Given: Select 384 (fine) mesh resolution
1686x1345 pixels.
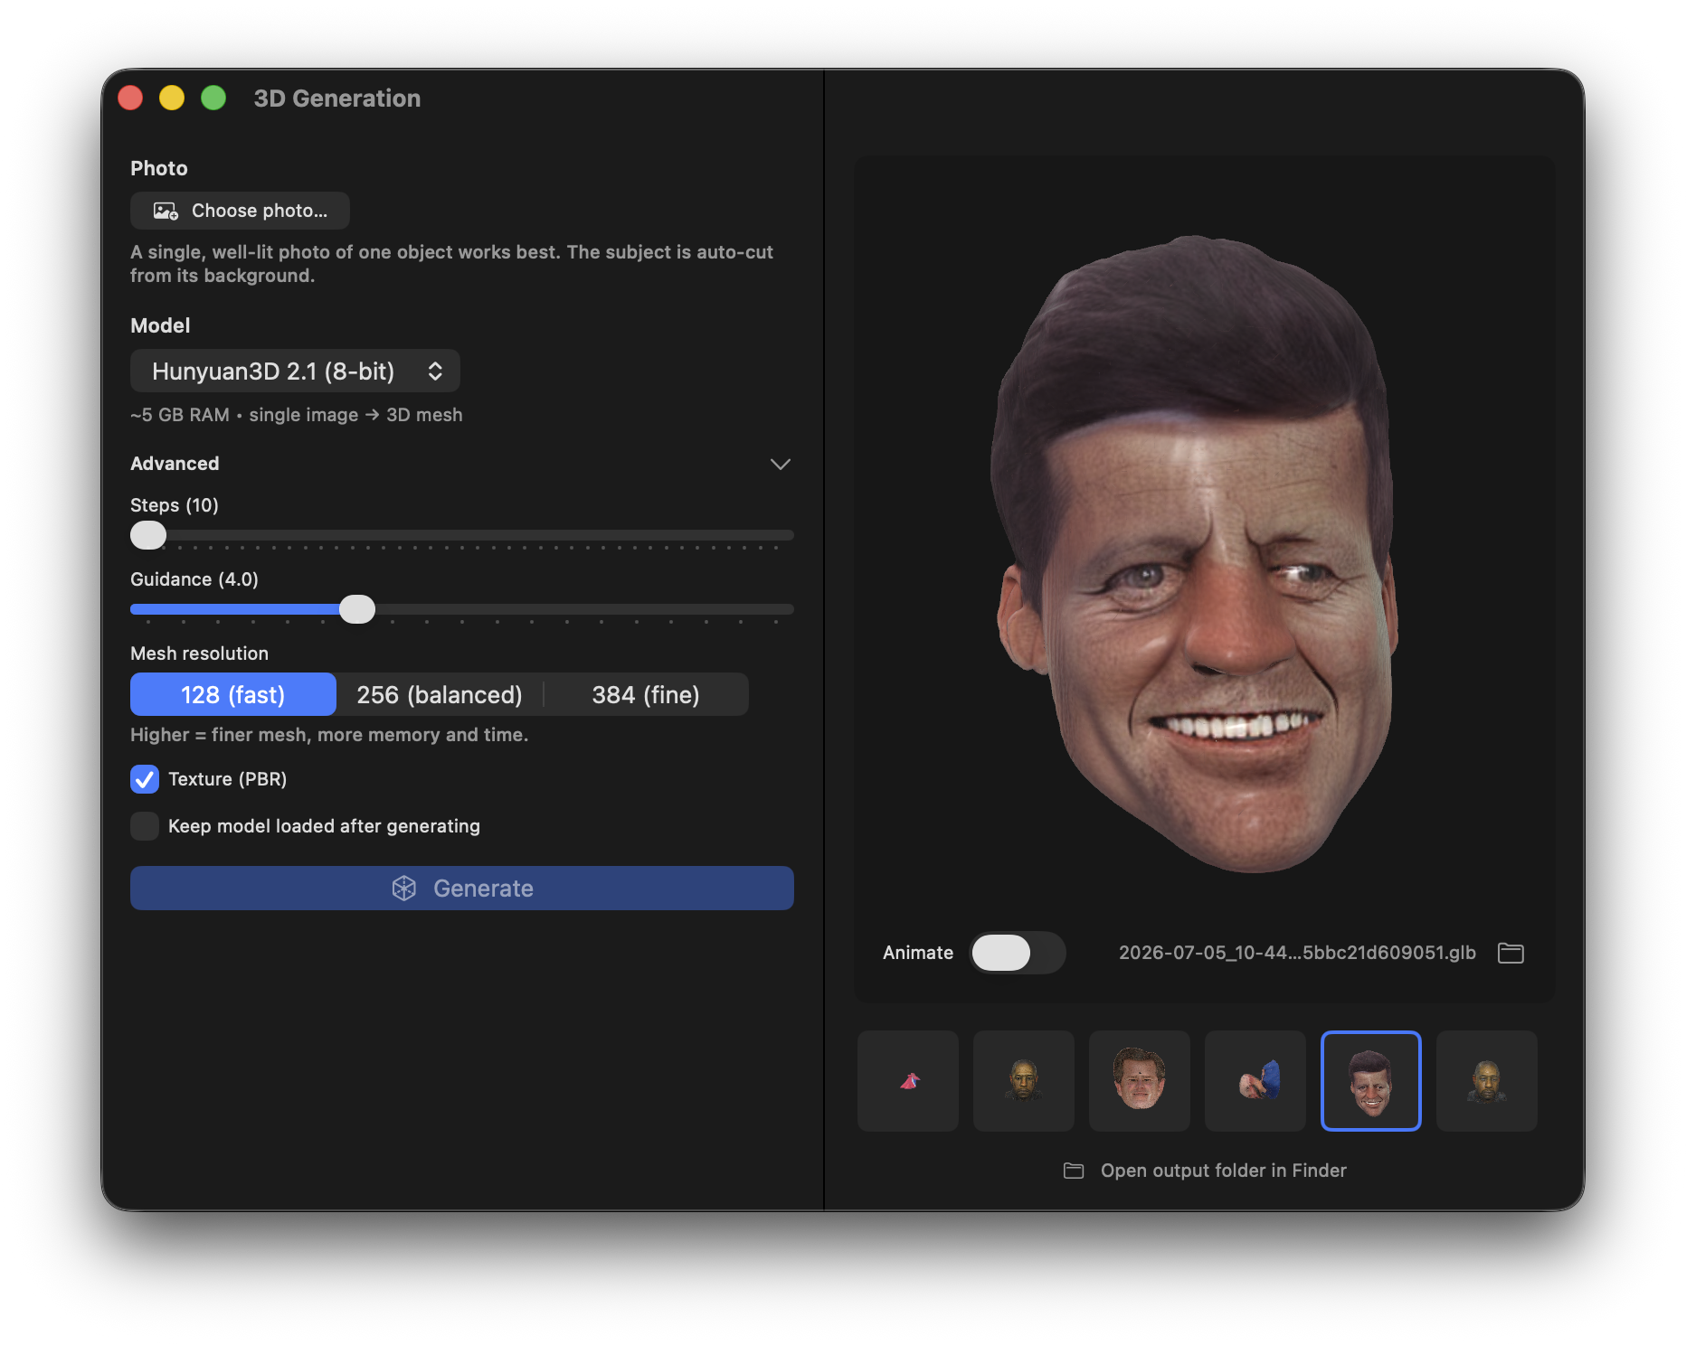Looking at the screenshot, I should pyautogui.click(x=646, y=694).
